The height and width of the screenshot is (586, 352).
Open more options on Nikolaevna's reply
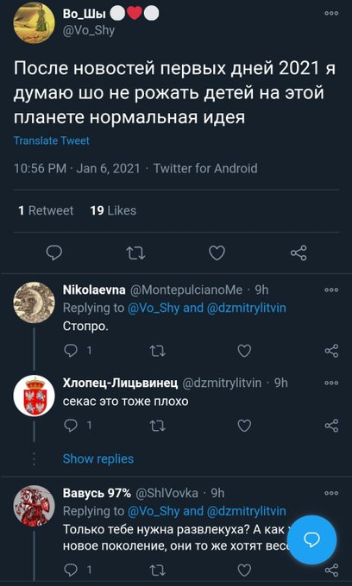click(x=331, y=290)
